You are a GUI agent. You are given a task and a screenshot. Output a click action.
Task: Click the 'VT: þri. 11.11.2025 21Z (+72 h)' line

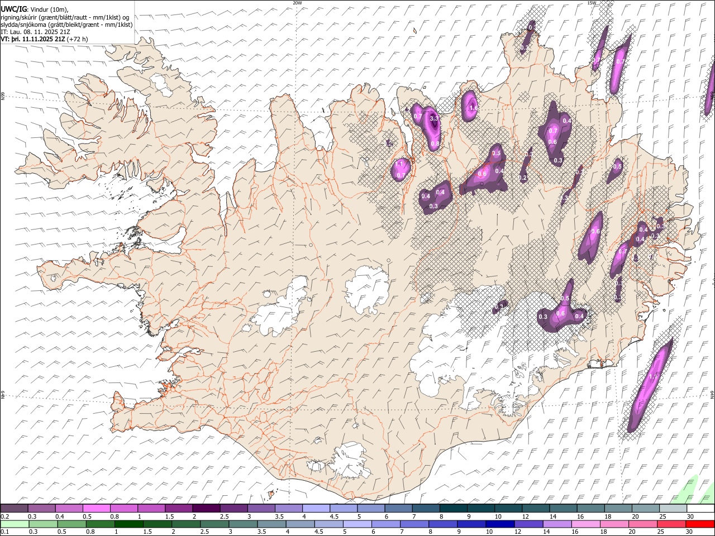[x=44, y=39]
